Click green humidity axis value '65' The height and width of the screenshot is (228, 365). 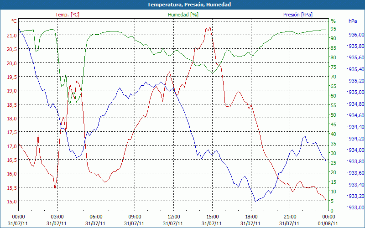[334, 86]
